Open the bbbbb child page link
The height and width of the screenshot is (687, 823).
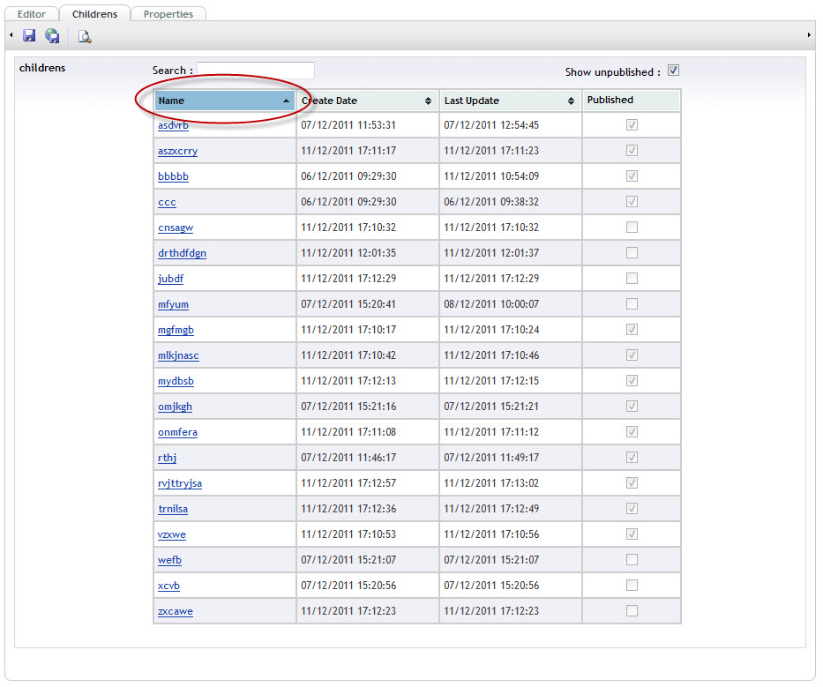(x=173, y=176)
